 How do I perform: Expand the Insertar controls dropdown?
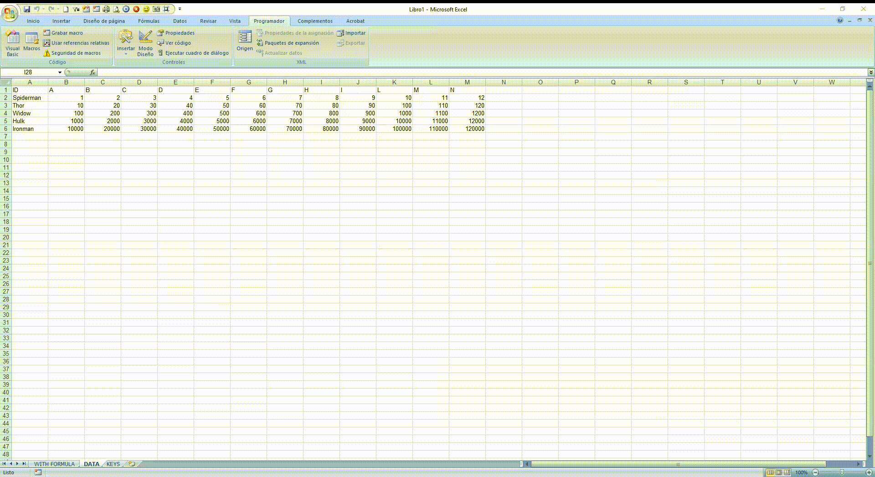[126, 44]
